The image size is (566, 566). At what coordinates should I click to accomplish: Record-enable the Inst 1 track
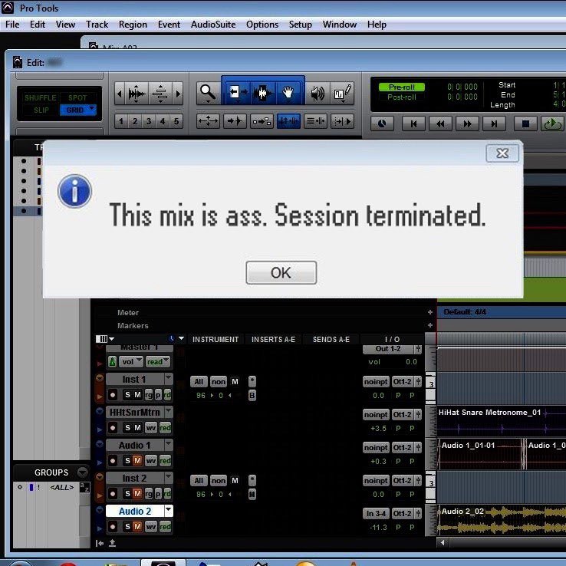(x=113, y=395)
